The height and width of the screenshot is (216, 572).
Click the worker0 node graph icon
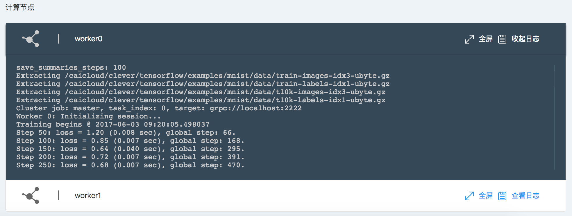point(31,39)
